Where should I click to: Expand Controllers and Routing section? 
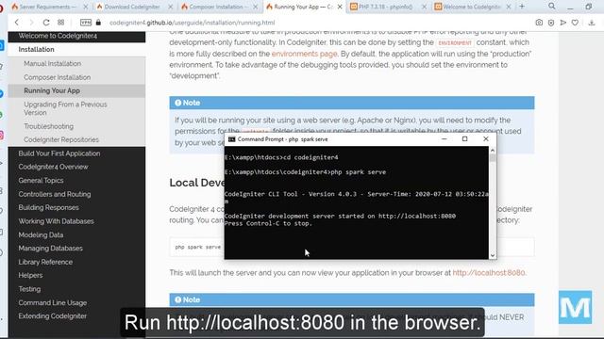tap(55, 194)
